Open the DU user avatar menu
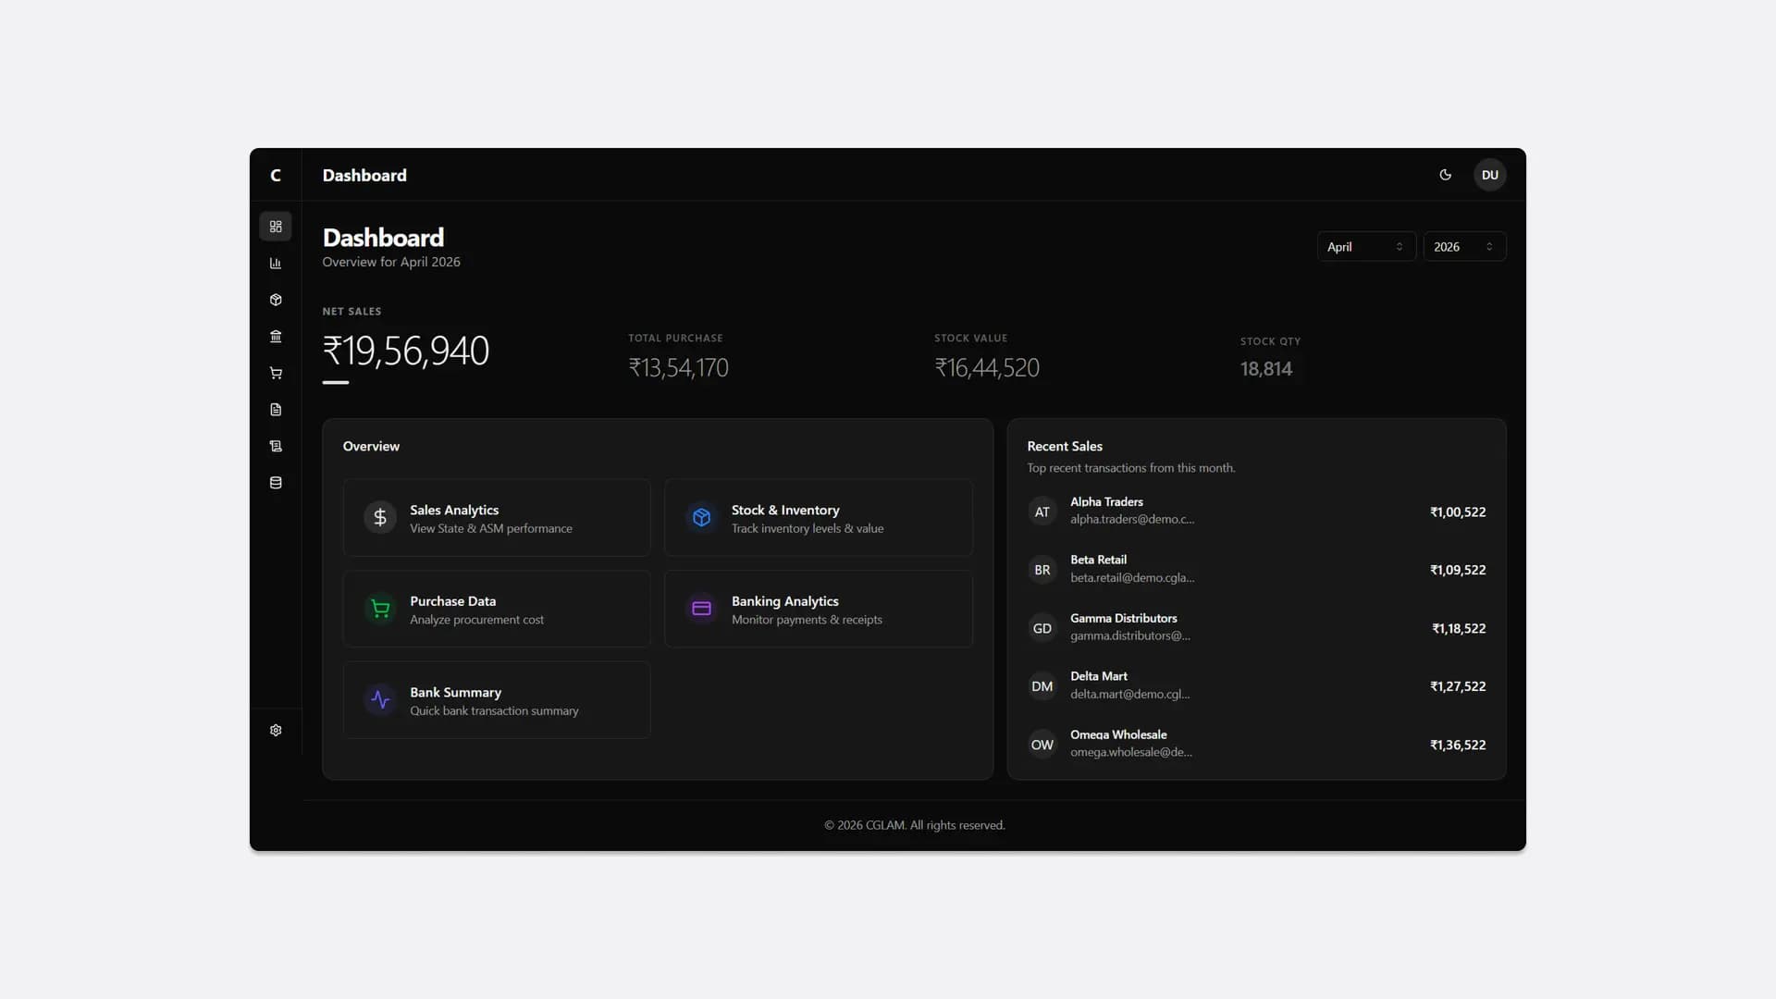Screen dimensions: 1776x999 point(1490,175)
